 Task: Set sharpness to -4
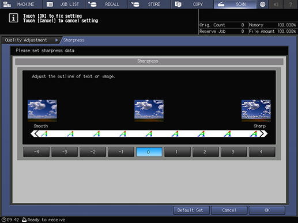click(x=36, y=152)
